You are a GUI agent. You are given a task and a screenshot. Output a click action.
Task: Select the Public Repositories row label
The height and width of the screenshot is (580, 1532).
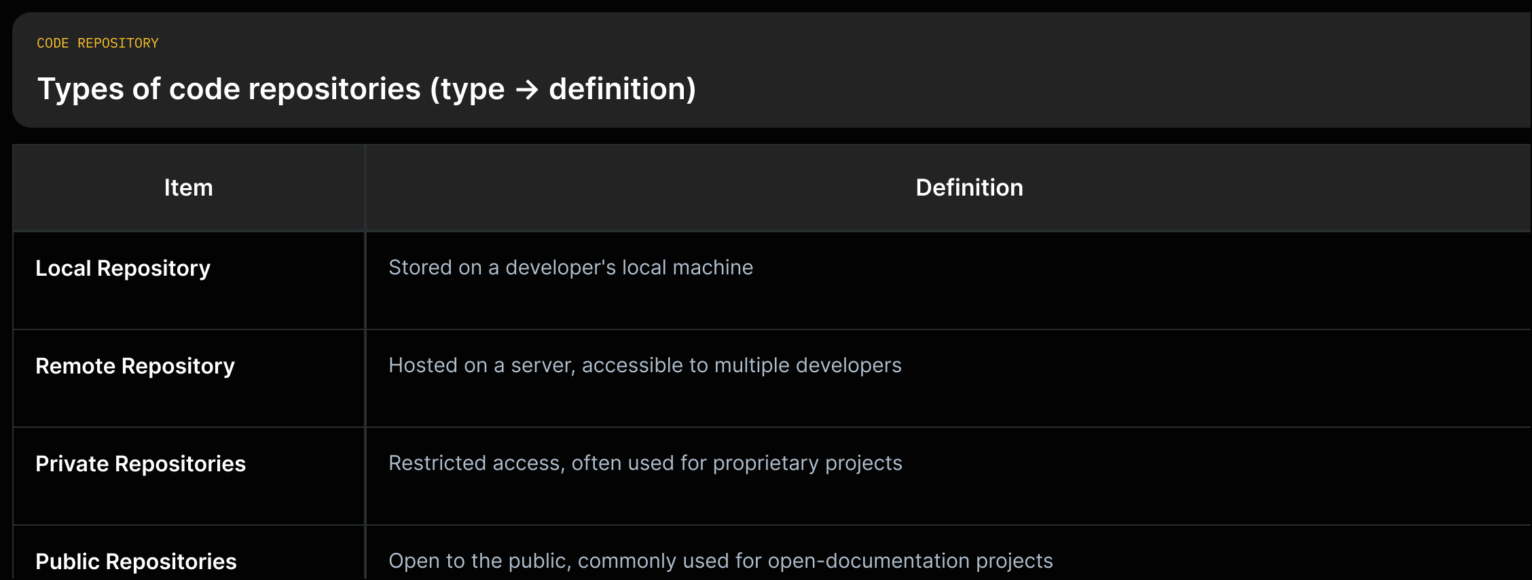pos(136,562)
